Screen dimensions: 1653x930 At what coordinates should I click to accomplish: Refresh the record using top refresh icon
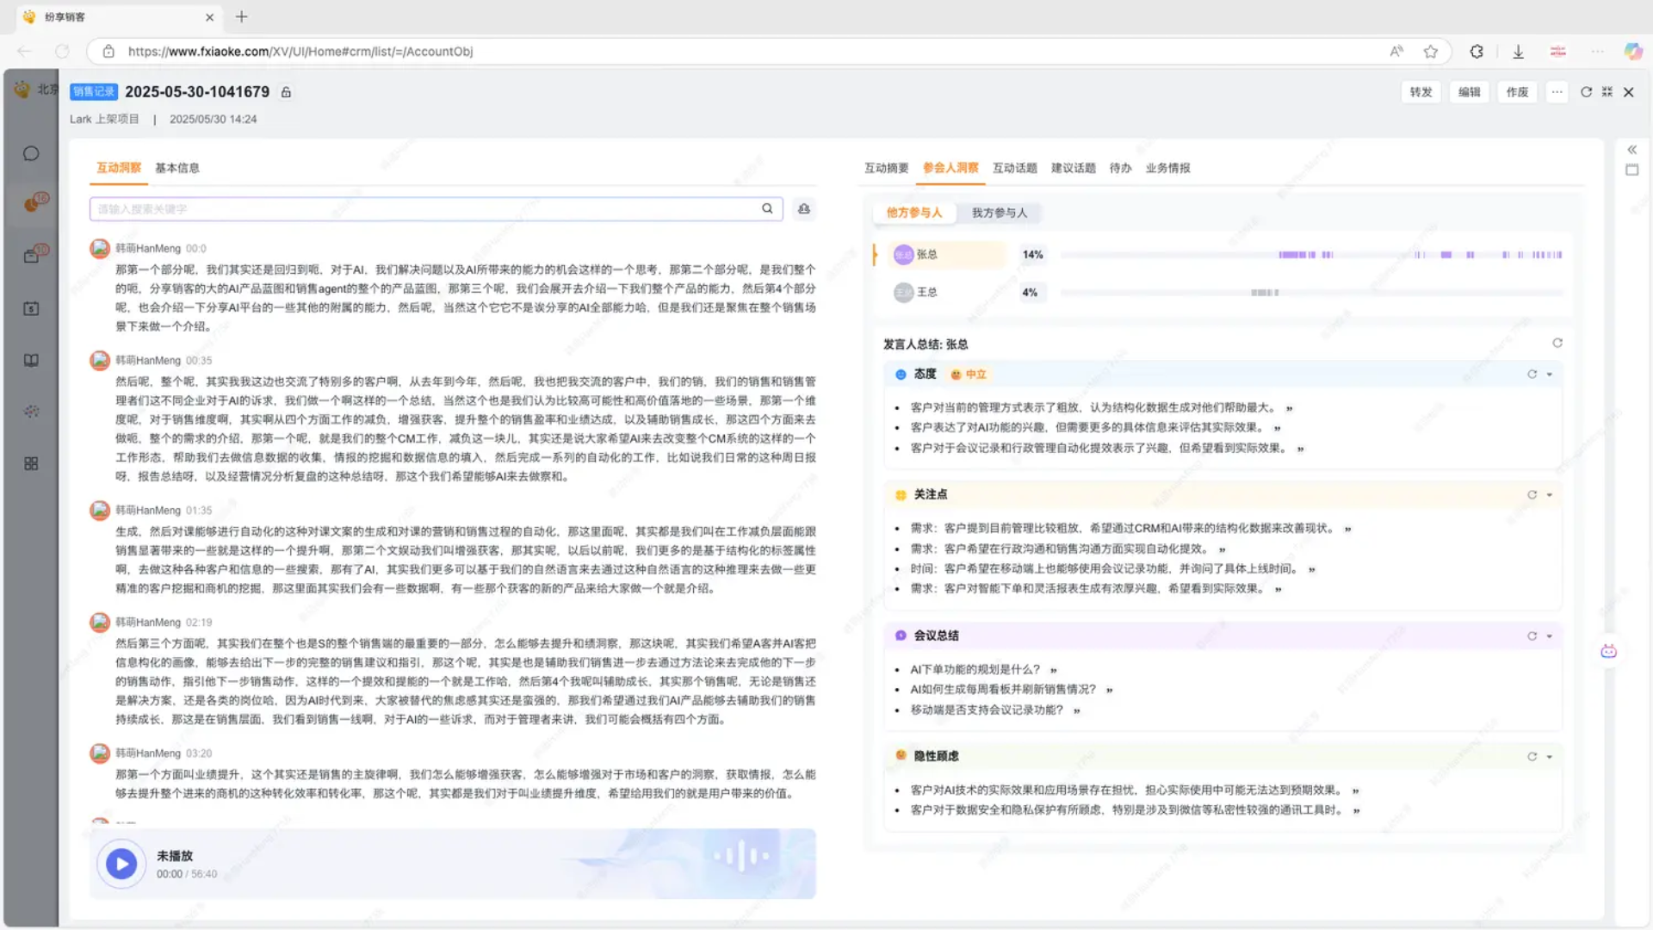(1586, 92)
